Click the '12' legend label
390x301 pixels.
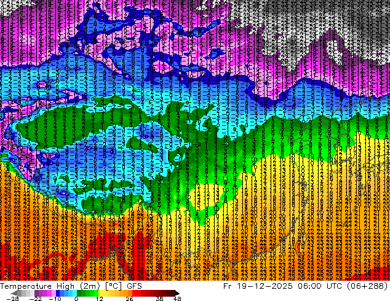(x=100, y=299)
